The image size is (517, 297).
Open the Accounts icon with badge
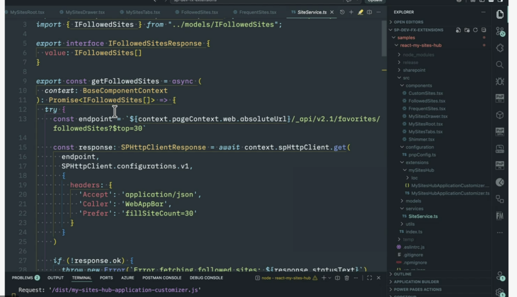(500, 276)
